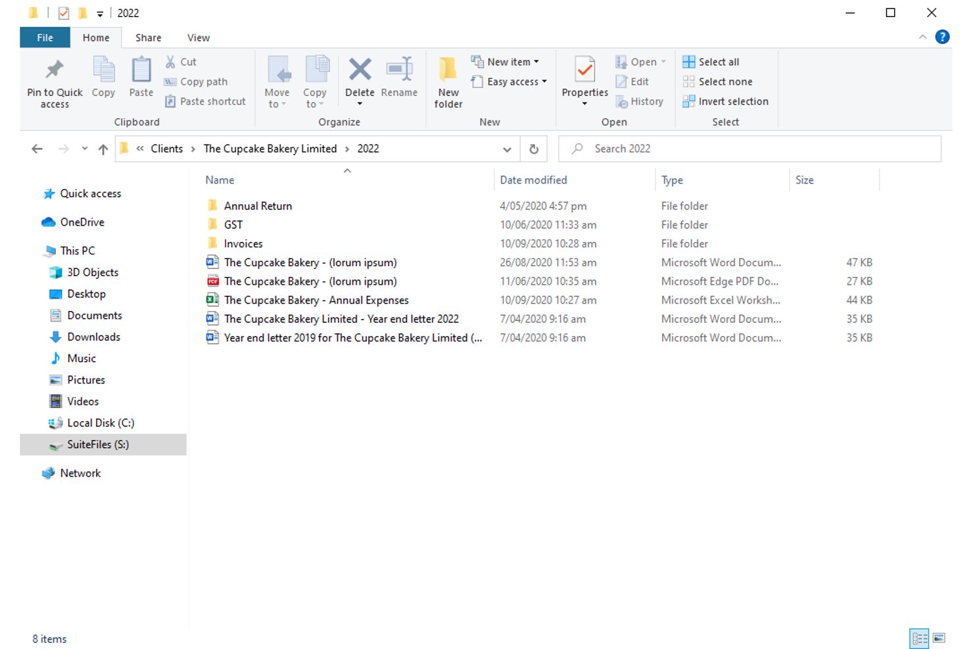Select Network in navigation pane

(80, 473)
